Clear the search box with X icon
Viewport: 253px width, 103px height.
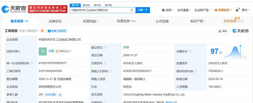pyautogui.click(x=132, y=10)
